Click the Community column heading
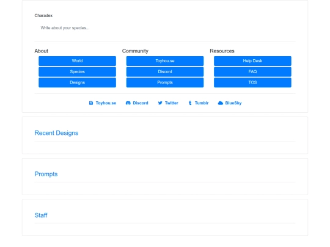The image size is (330, 247). pos(135,51)
